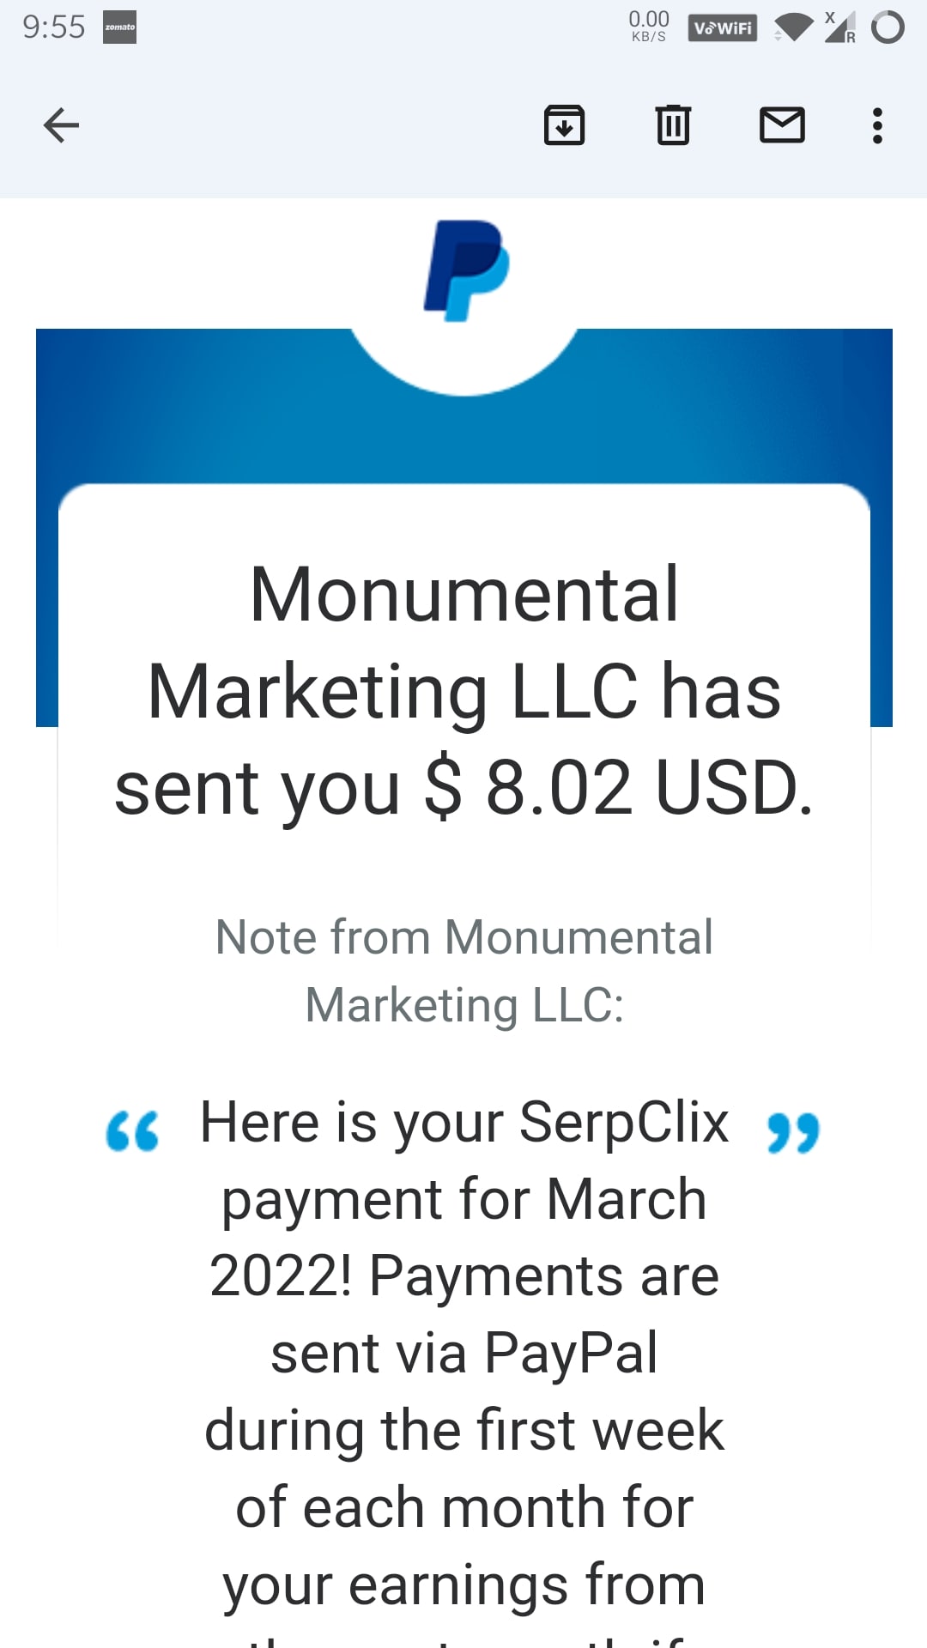Image resolution: width=927 pixels, height=1648 pixels.
Task: Tap the closing blue quotation mark icon
Action: tap(793, 1133)
